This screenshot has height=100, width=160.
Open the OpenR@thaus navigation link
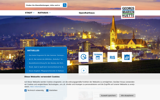click(87, 13)
